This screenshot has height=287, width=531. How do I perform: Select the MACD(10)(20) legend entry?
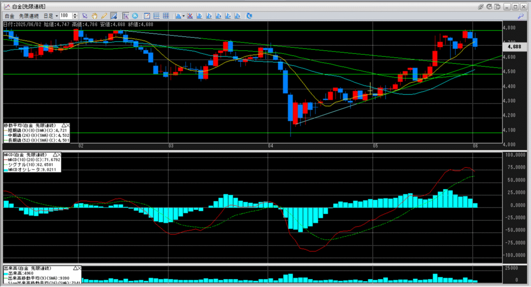pos(32,160)
